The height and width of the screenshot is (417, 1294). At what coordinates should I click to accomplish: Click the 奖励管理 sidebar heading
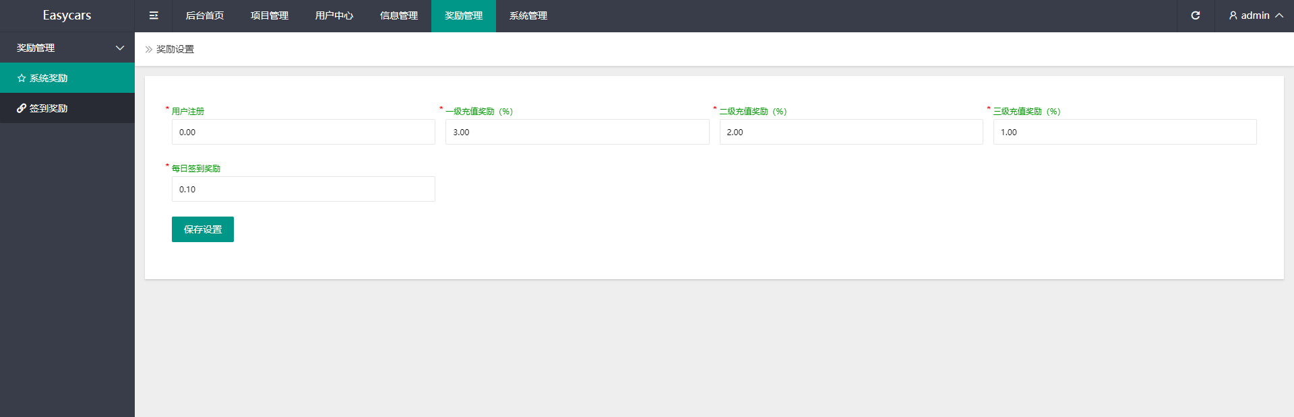(x=67, y=48)
